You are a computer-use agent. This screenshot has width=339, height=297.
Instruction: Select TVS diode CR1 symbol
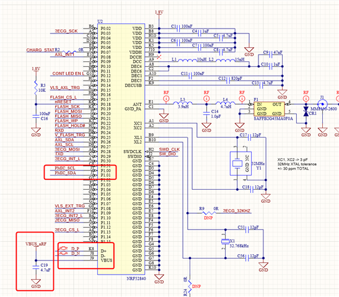click(x=306, y=112)
